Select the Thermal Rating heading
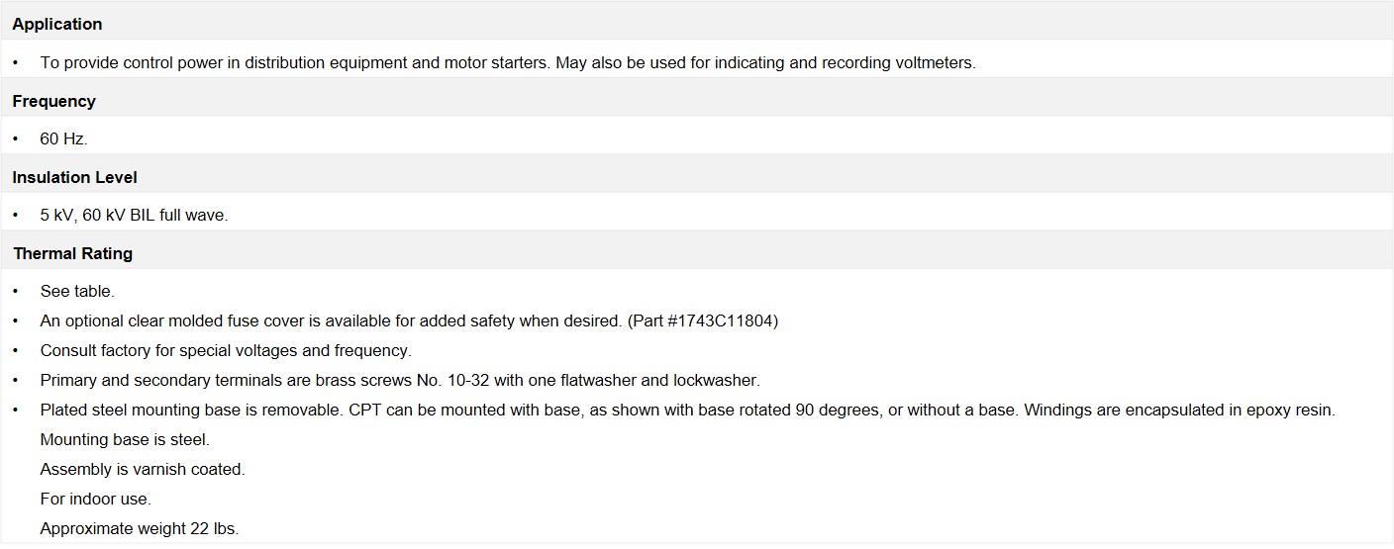 click(73, 253)
